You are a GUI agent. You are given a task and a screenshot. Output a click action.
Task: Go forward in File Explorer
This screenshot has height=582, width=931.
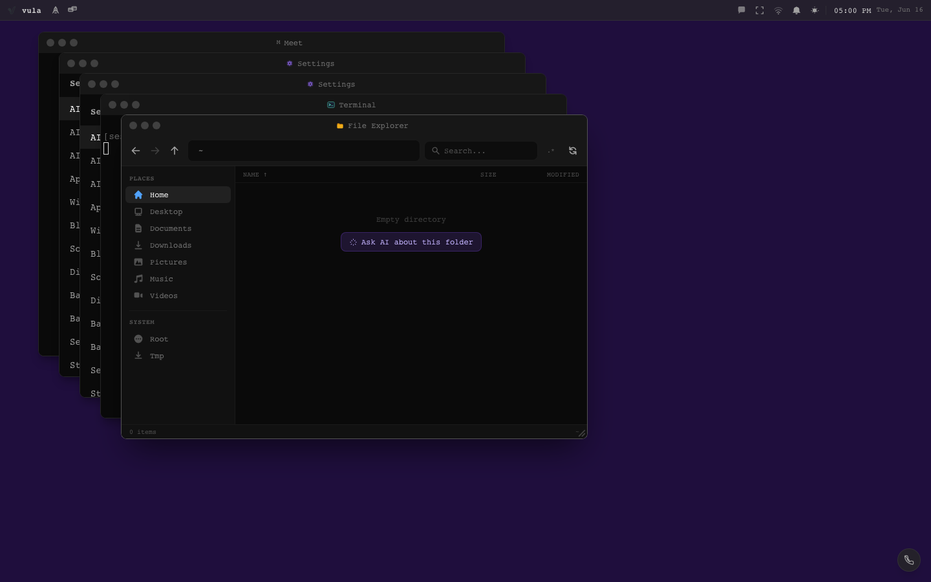coord(155,151)
